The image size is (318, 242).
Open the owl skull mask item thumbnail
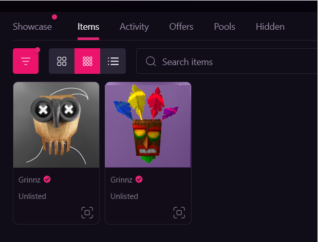(x=56, y=125)
